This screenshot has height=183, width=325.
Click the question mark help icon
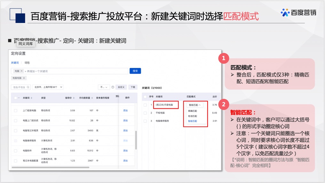pyautogui.click(x=113, y=87)
